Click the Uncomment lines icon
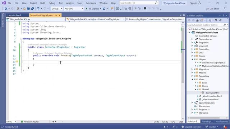Image resolution: width=230 pixels, height=129 pixels. point(139,9)
